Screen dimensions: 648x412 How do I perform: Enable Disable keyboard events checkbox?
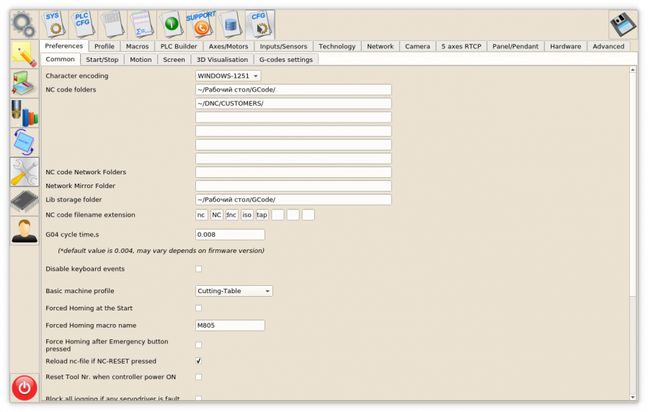click(199, 269)
